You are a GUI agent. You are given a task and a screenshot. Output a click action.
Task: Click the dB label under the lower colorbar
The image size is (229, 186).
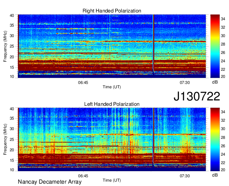click(x=215, y=175)
